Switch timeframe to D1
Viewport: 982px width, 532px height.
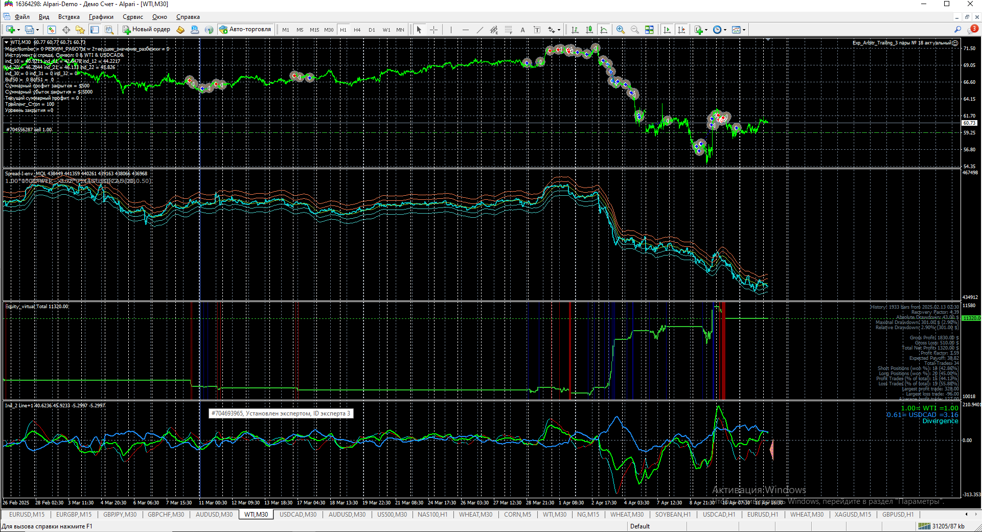pyautogui.click(x=372, y=30)
